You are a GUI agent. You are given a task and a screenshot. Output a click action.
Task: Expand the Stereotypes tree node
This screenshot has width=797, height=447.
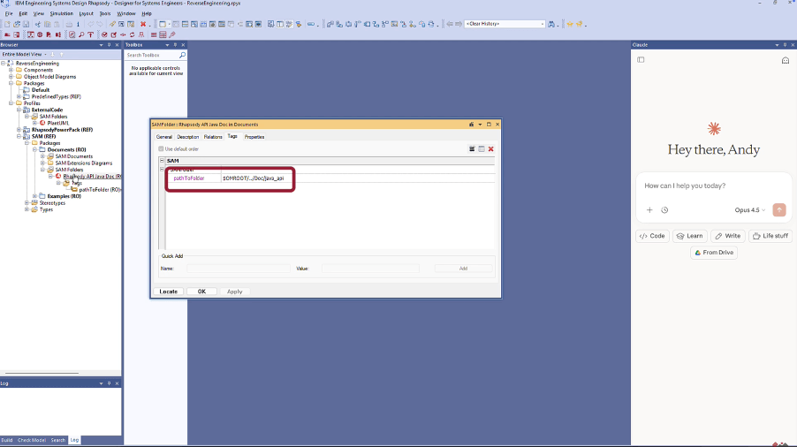point(27,202)
